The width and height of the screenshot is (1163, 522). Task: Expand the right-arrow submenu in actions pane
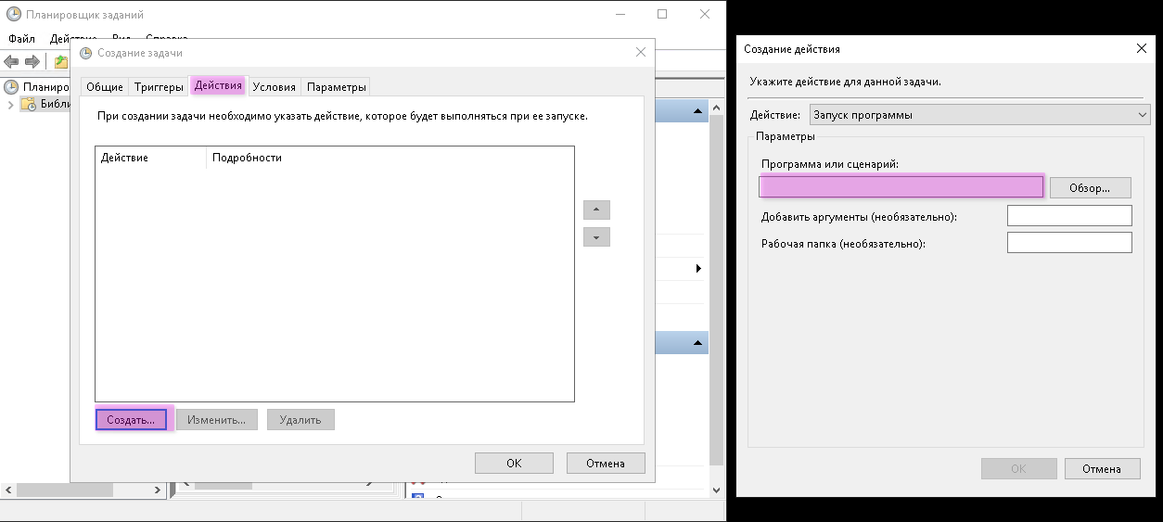698,269
